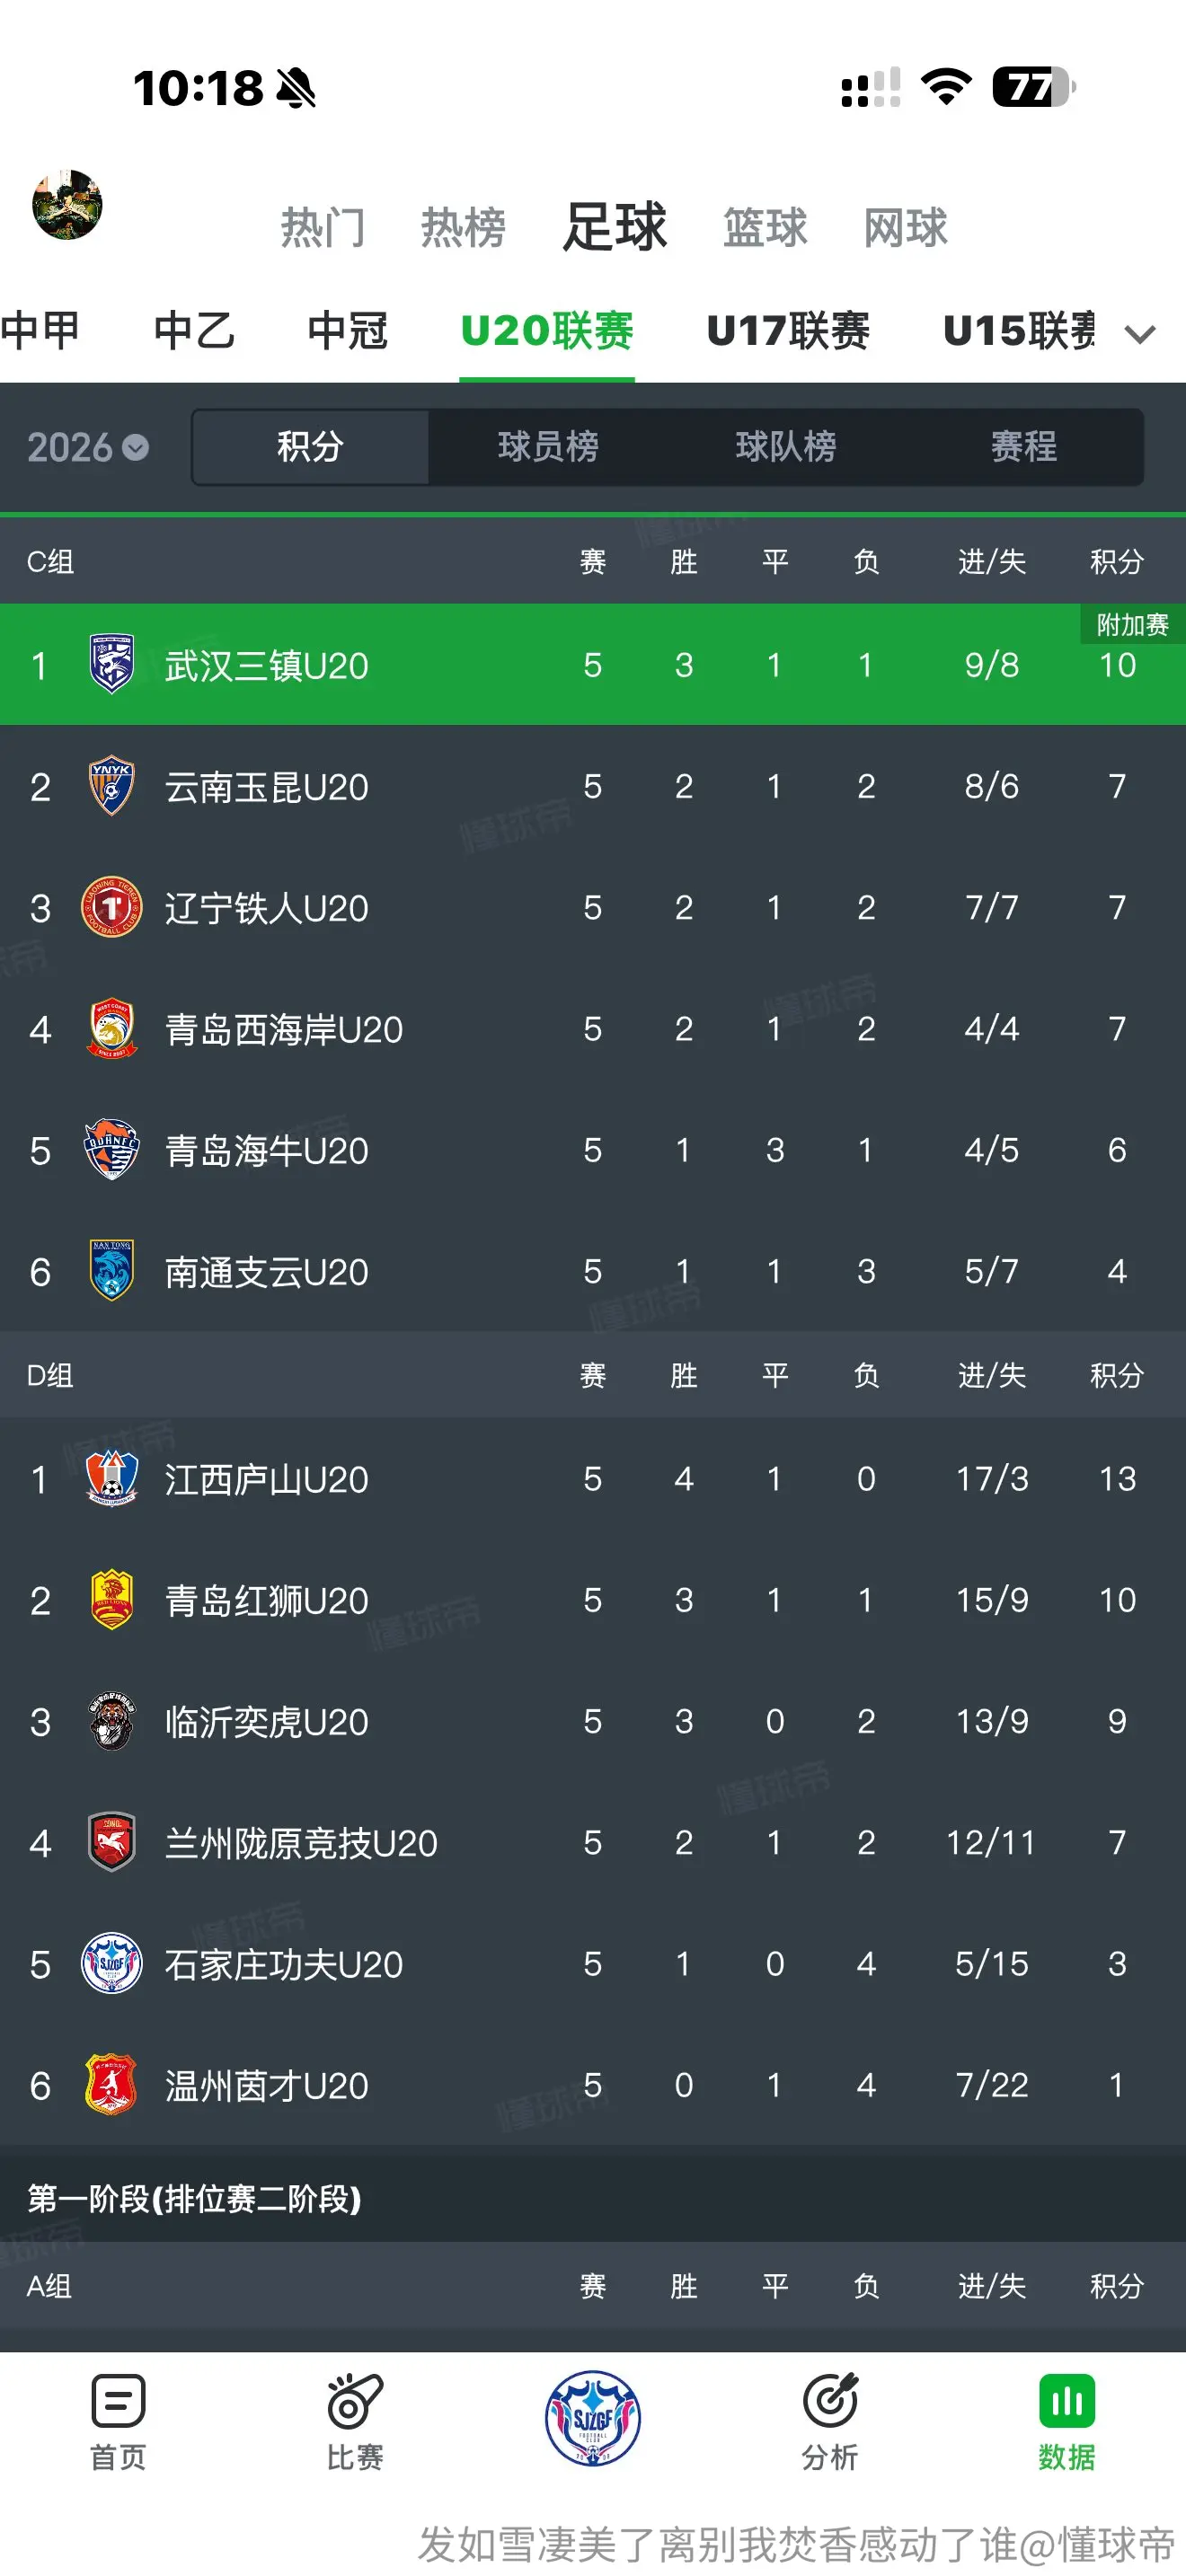This screenshot has width=1186, height=2576.
Task: Switch to the 球员榜 segment
Action: coord(548,446)
